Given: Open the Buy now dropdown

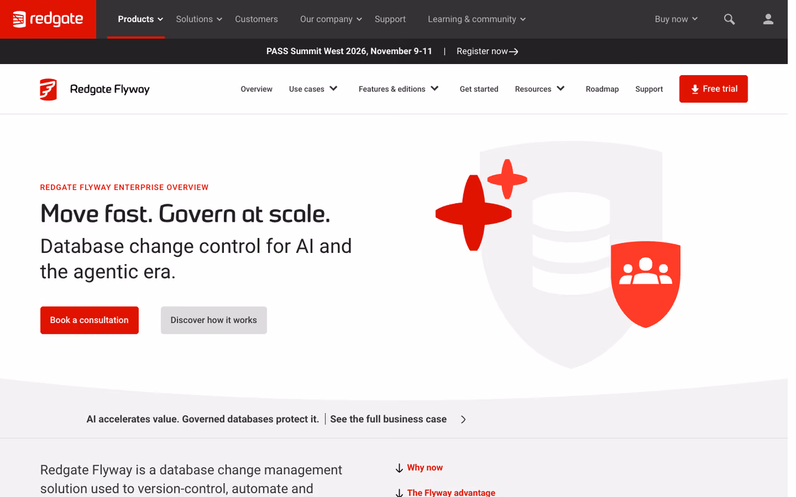Looking at the screenshot, I should pos(676,19).
